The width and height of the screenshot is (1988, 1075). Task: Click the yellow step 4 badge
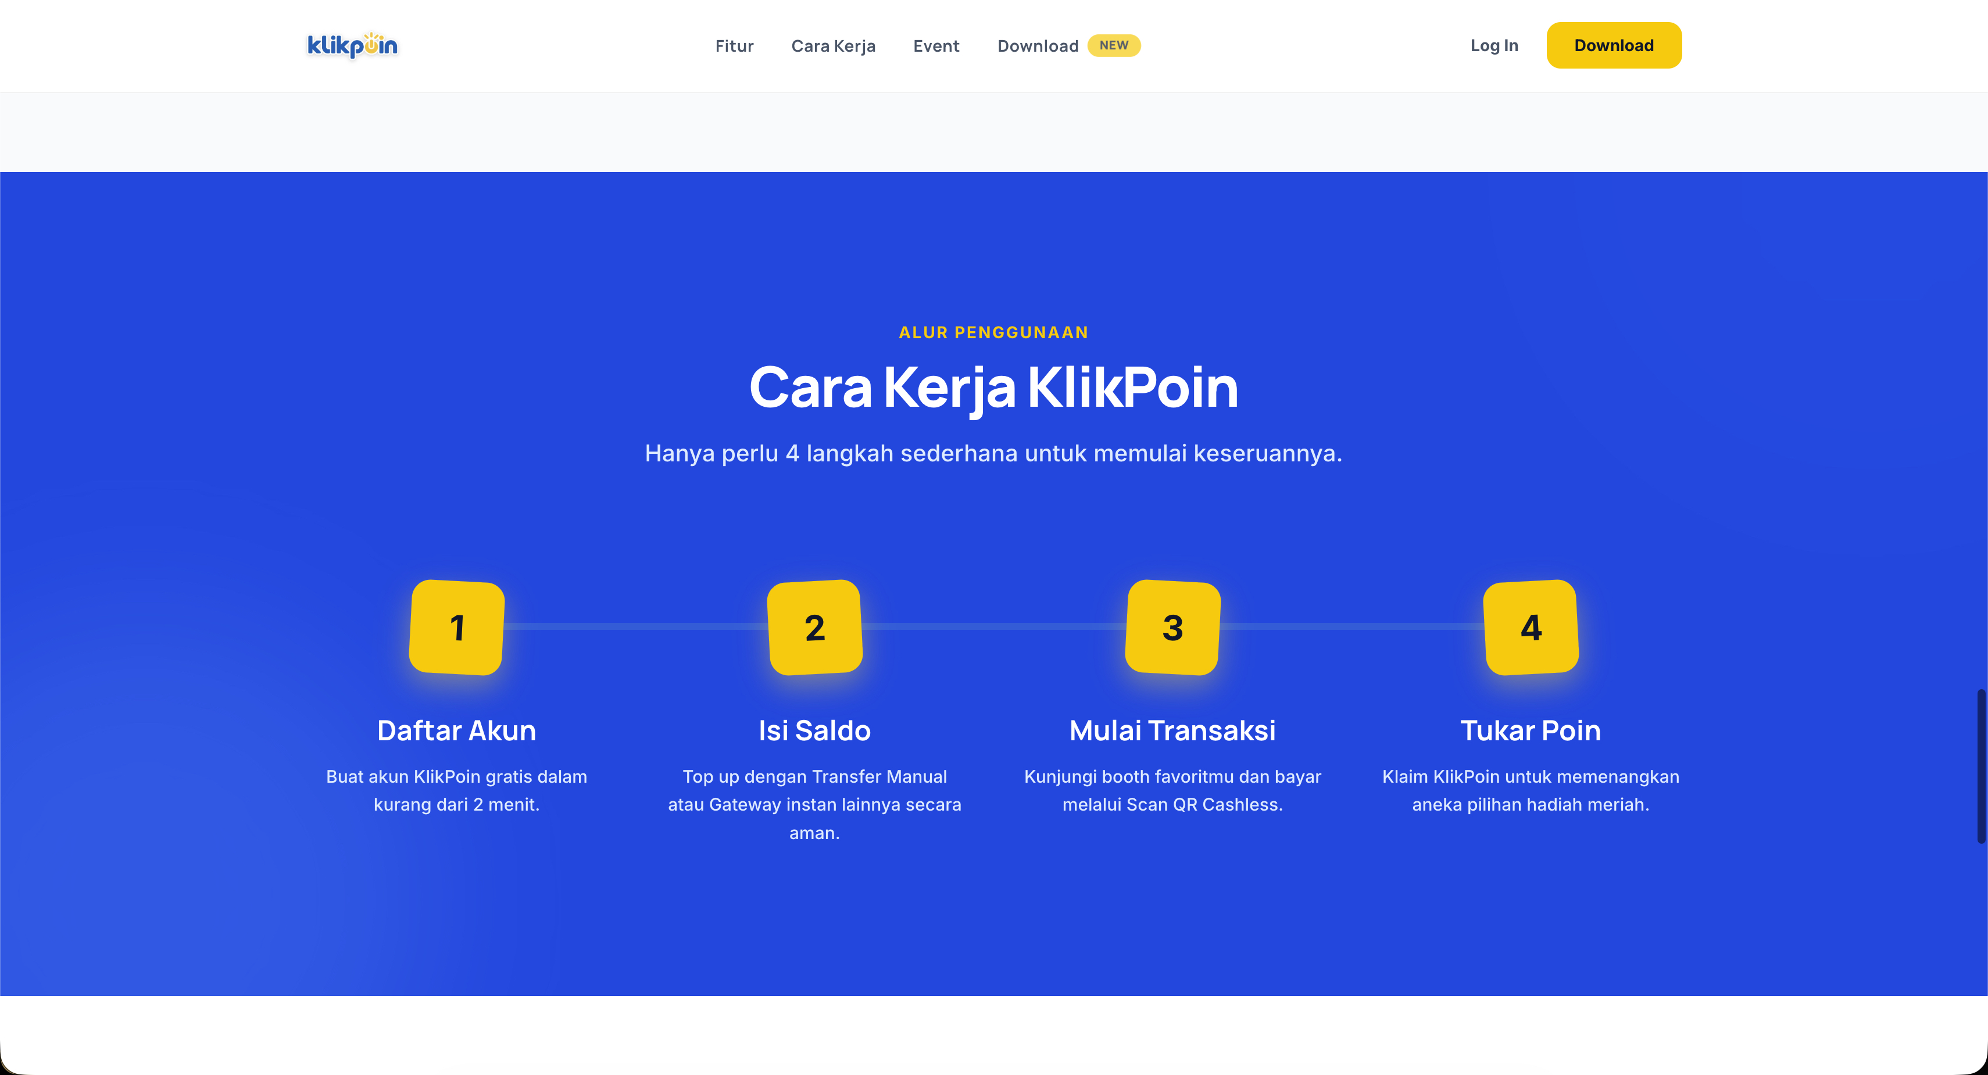click(1531, 628)
